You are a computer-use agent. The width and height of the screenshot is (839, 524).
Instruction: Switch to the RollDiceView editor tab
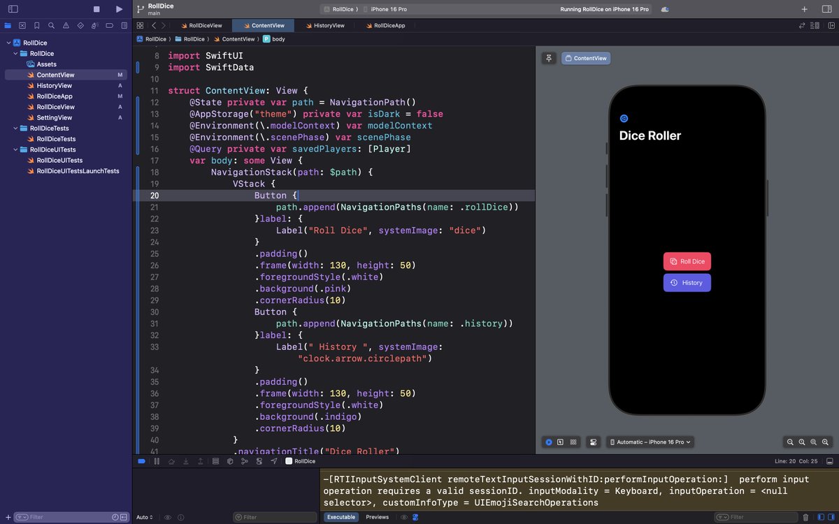201,25
